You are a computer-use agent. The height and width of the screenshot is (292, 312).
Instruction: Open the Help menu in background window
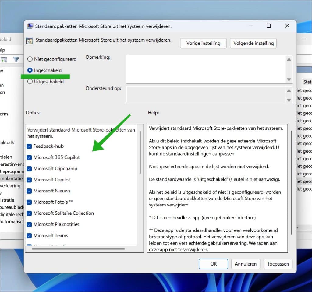[2, 50]
